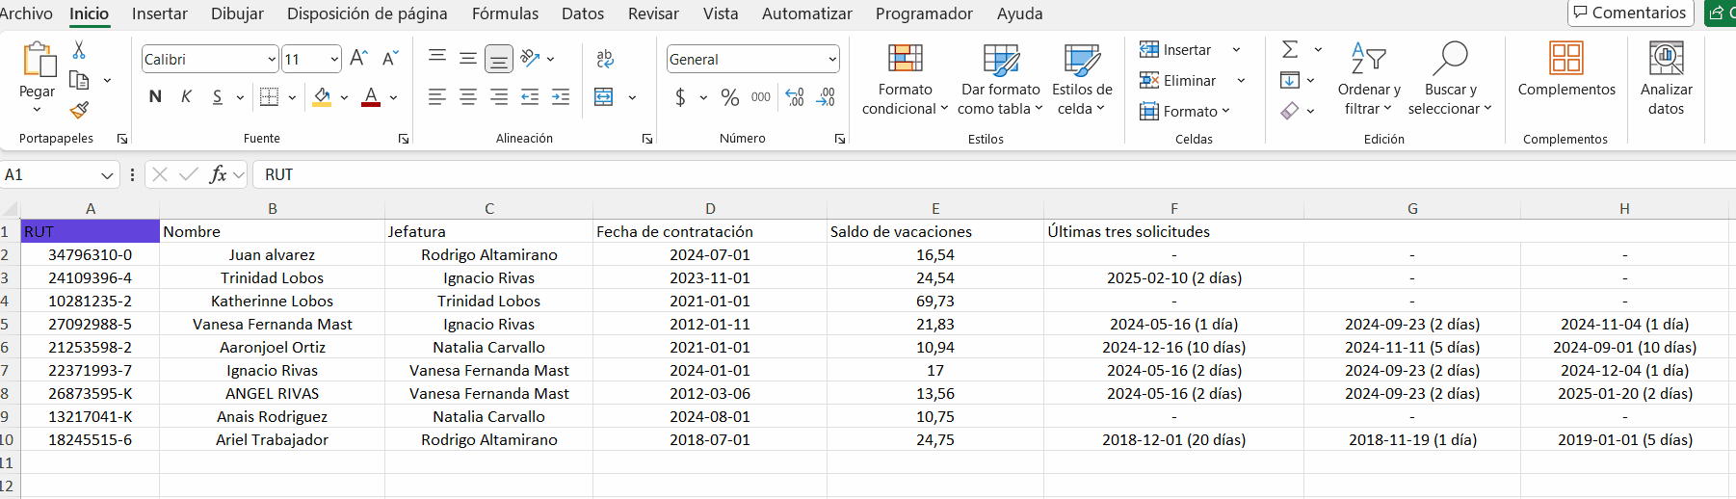The width and height of the screenshot is (1736, 499).
Task: Click Formato cells button
Action: tap(1185, 111)
